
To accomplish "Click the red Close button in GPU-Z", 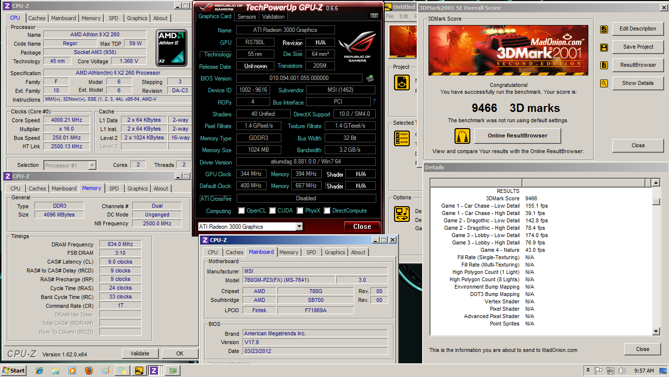I will pyautogui.click(x=362, y=226).
